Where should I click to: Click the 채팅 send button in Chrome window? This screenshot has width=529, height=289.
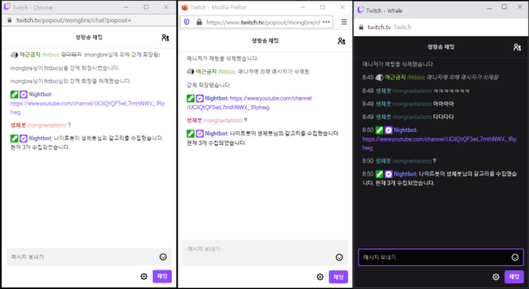click(163, 276)
